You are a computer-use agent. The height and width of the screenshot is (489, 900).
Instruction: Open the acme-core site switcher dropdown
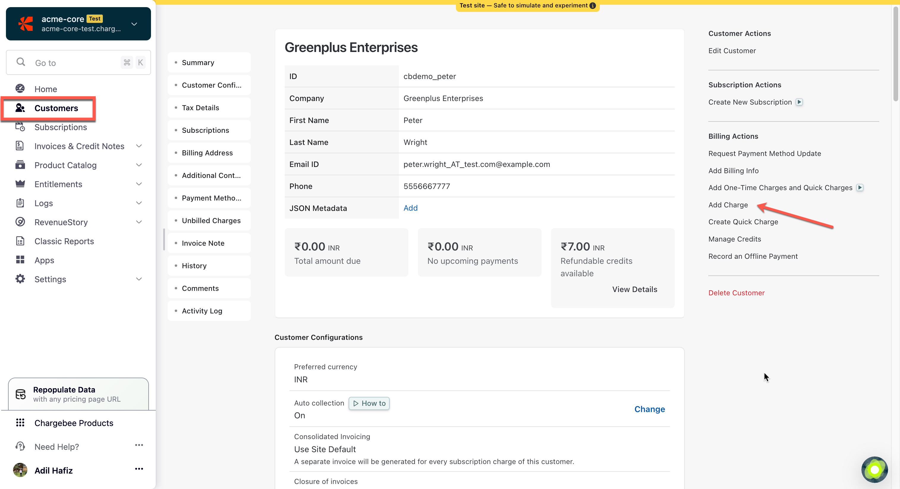coord(134,24)
